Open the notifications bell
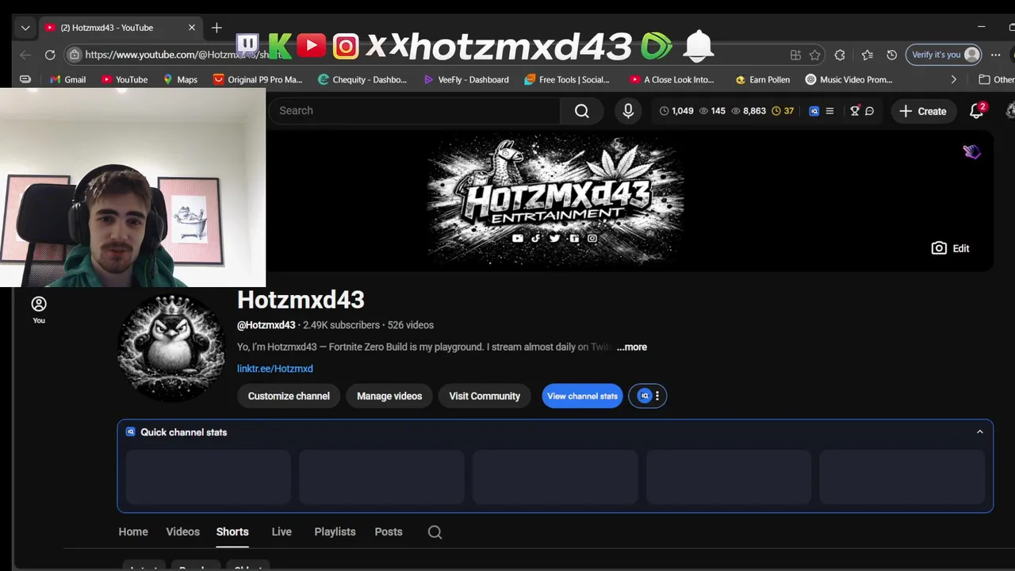 (977, 111)
